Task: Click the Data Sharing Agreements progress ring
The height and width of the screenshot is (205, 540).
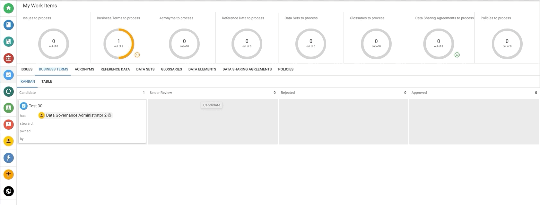Action: [439, 44]
